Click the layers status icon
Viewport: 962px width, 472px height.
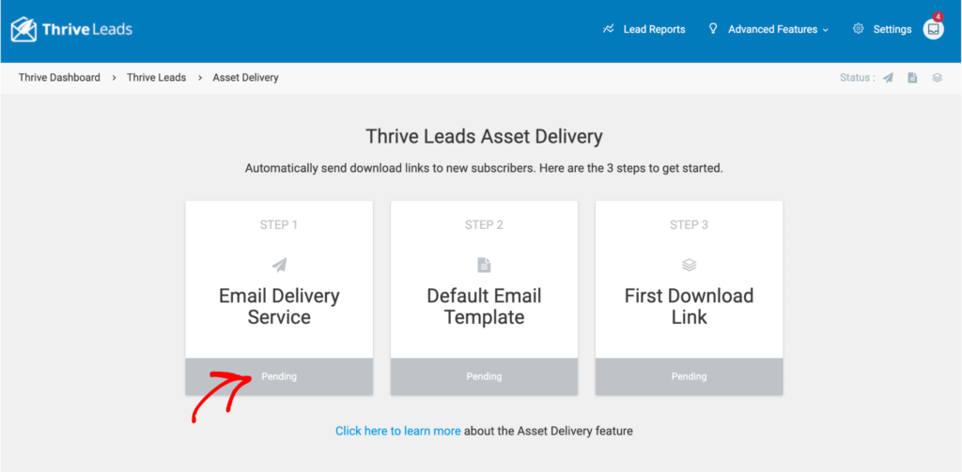[x=937, y=78]
